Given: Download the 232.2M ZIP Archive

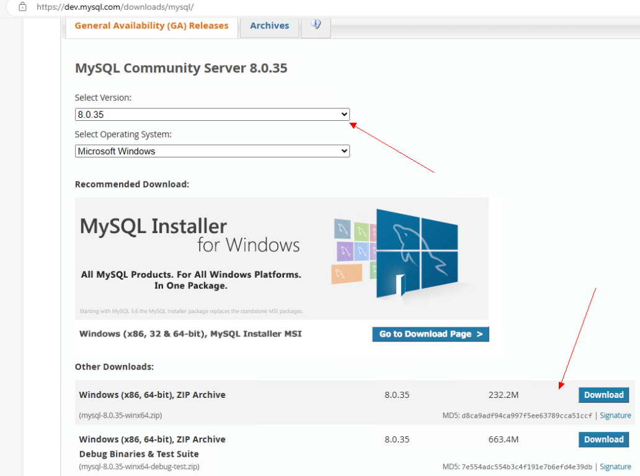Looking at the screenshot, I should point(603,395).
